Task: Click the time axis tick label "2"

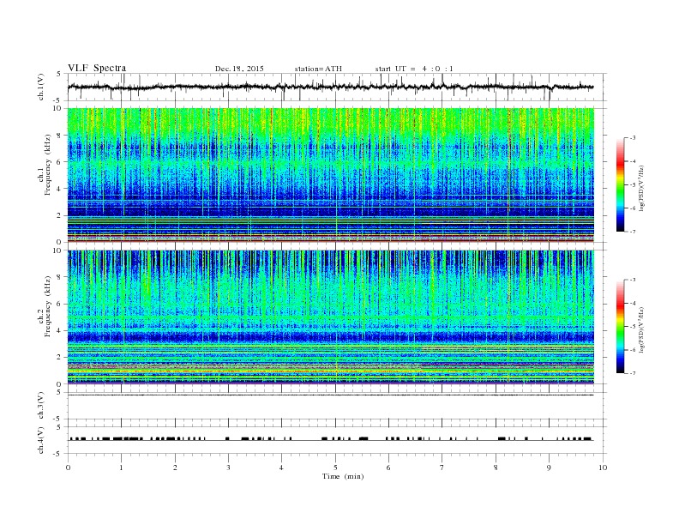Action: point(175,468)
